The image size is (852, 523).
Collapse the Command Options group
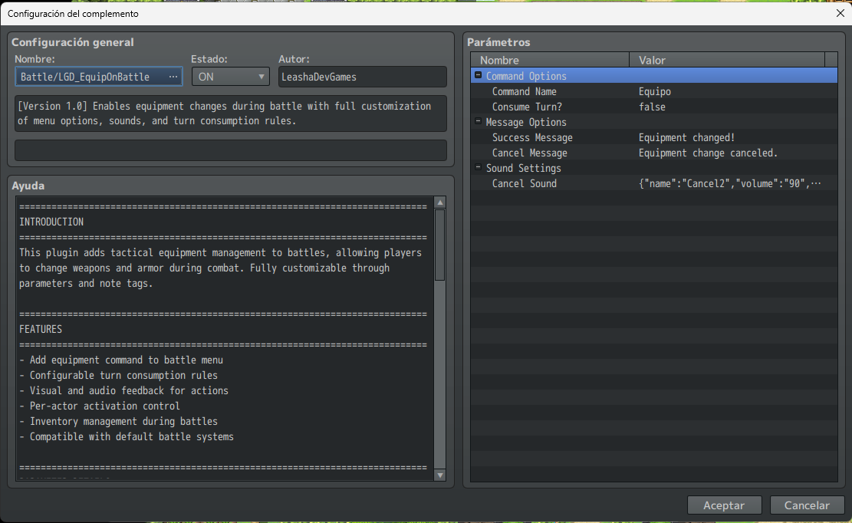(x=479, y=76)
